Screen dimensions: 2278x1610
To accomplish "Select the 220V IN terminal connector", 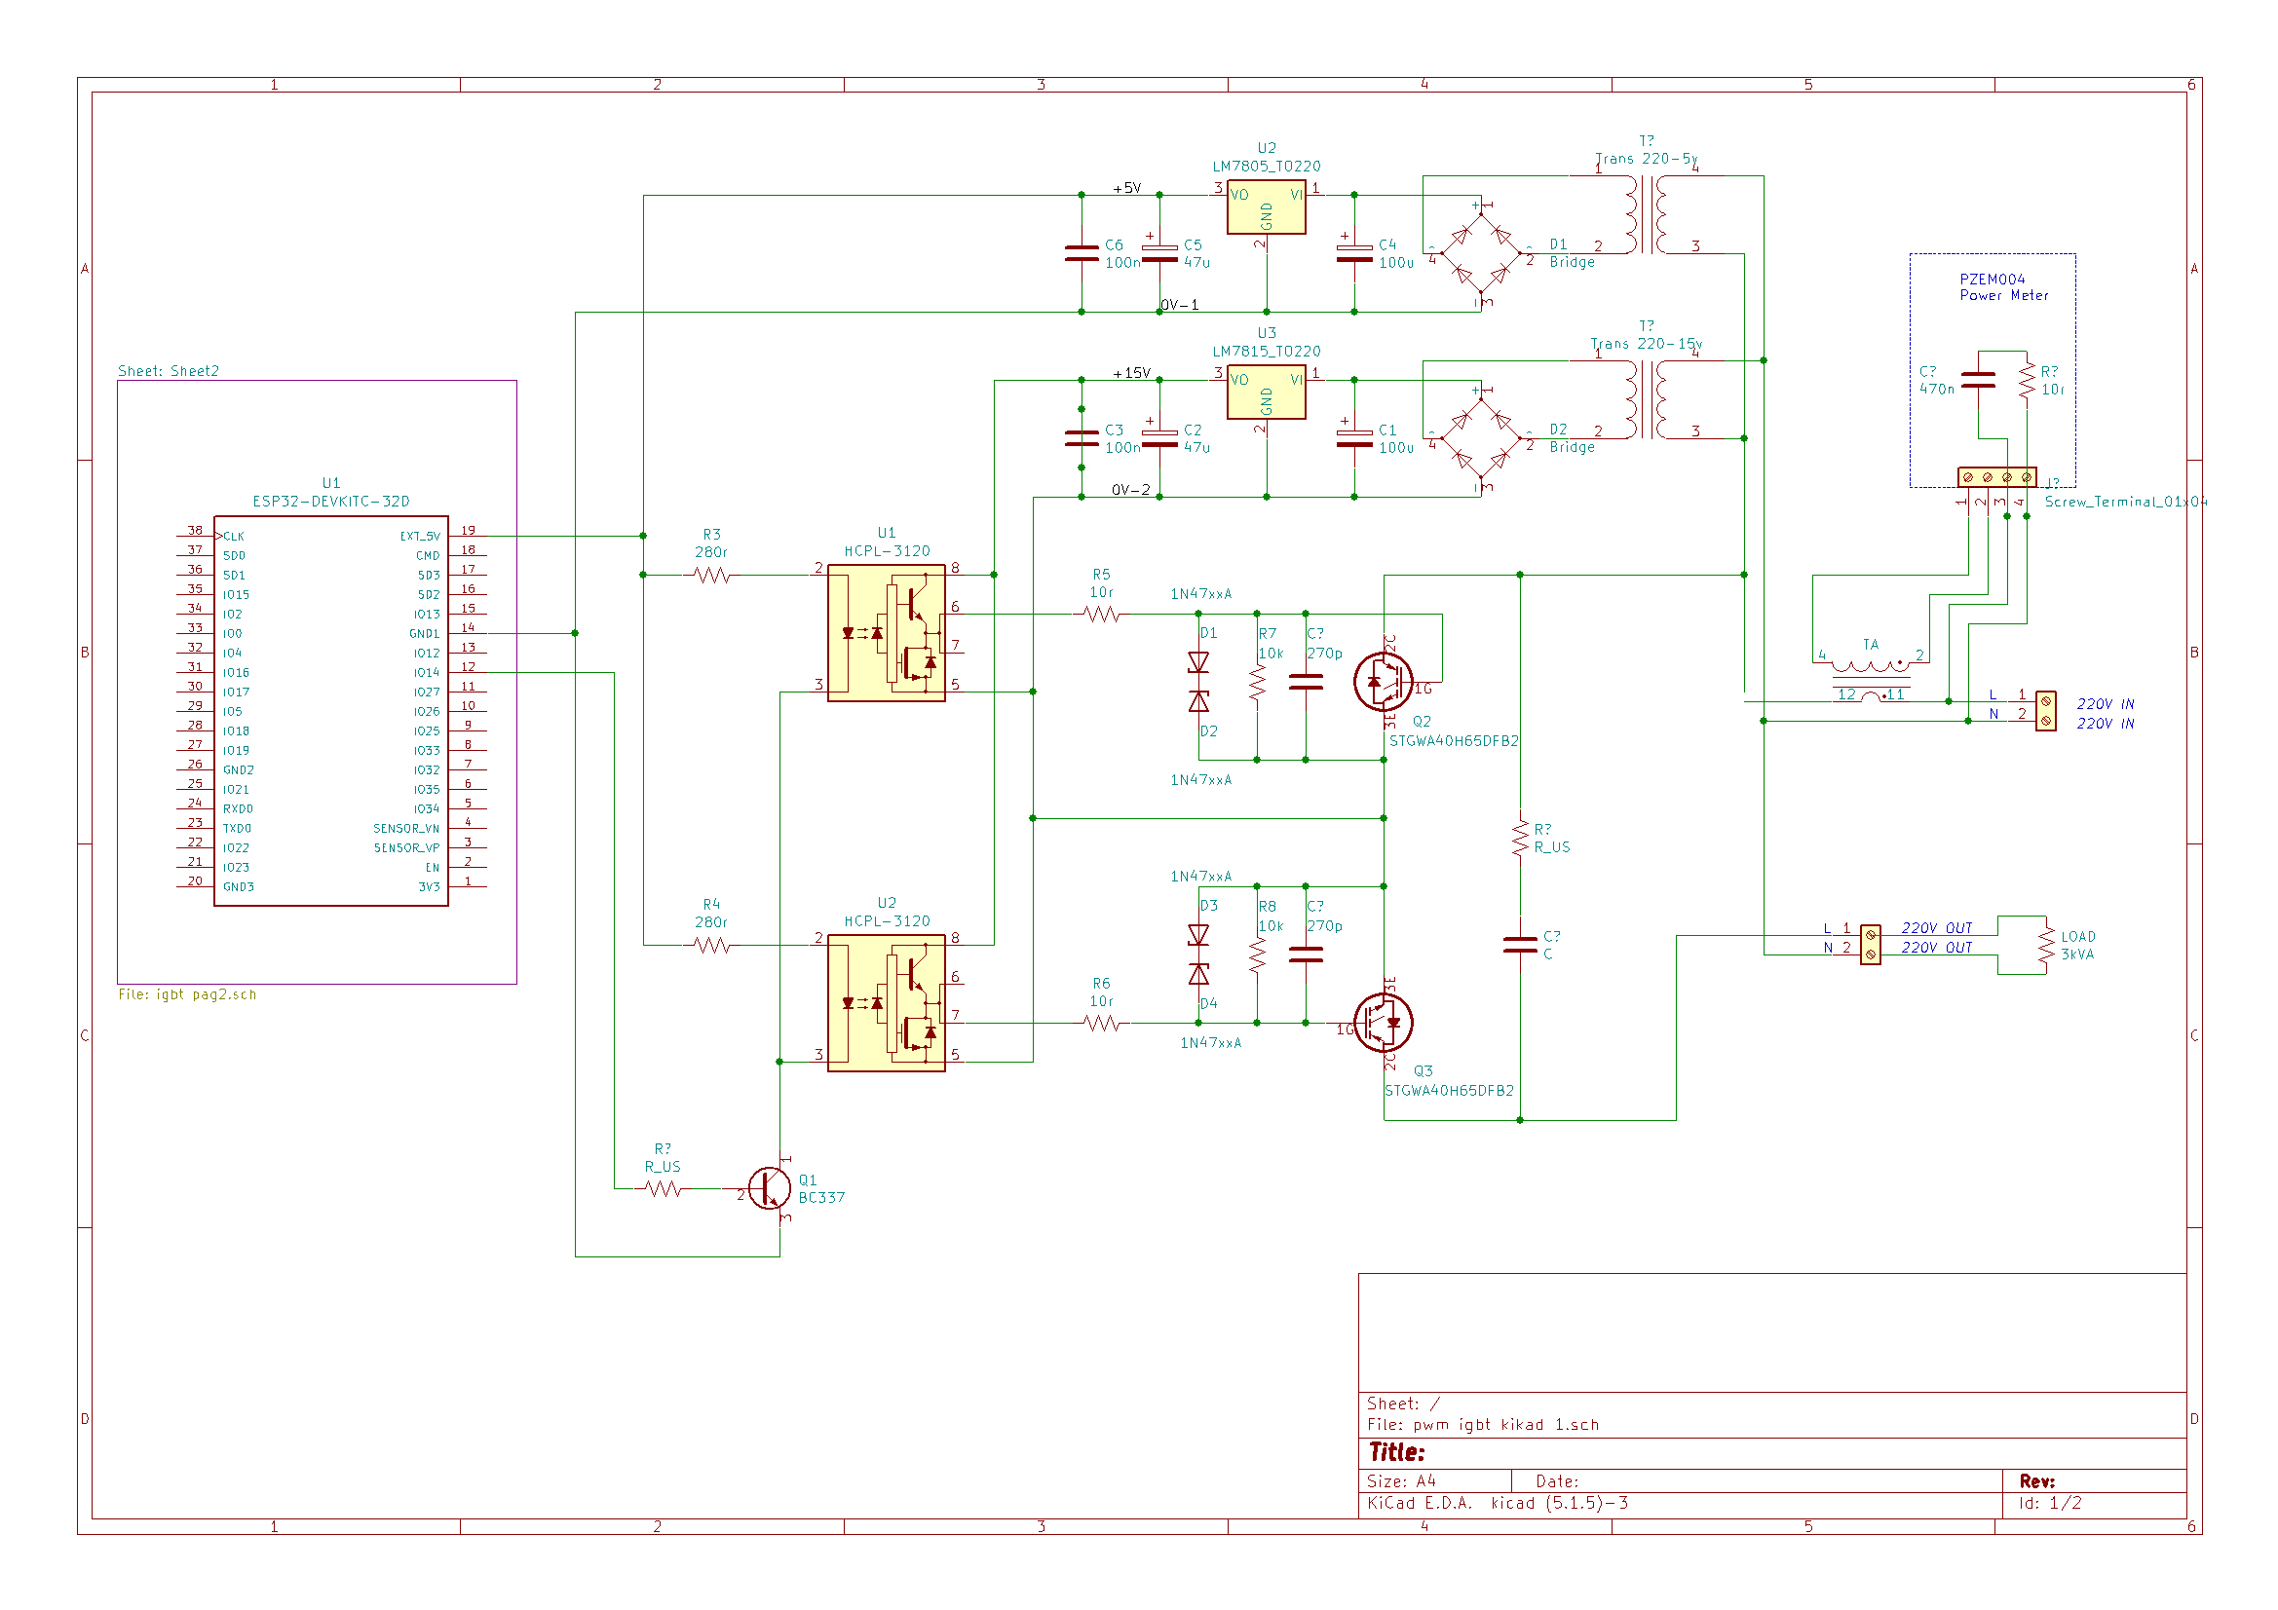I will click(2046, 710).
